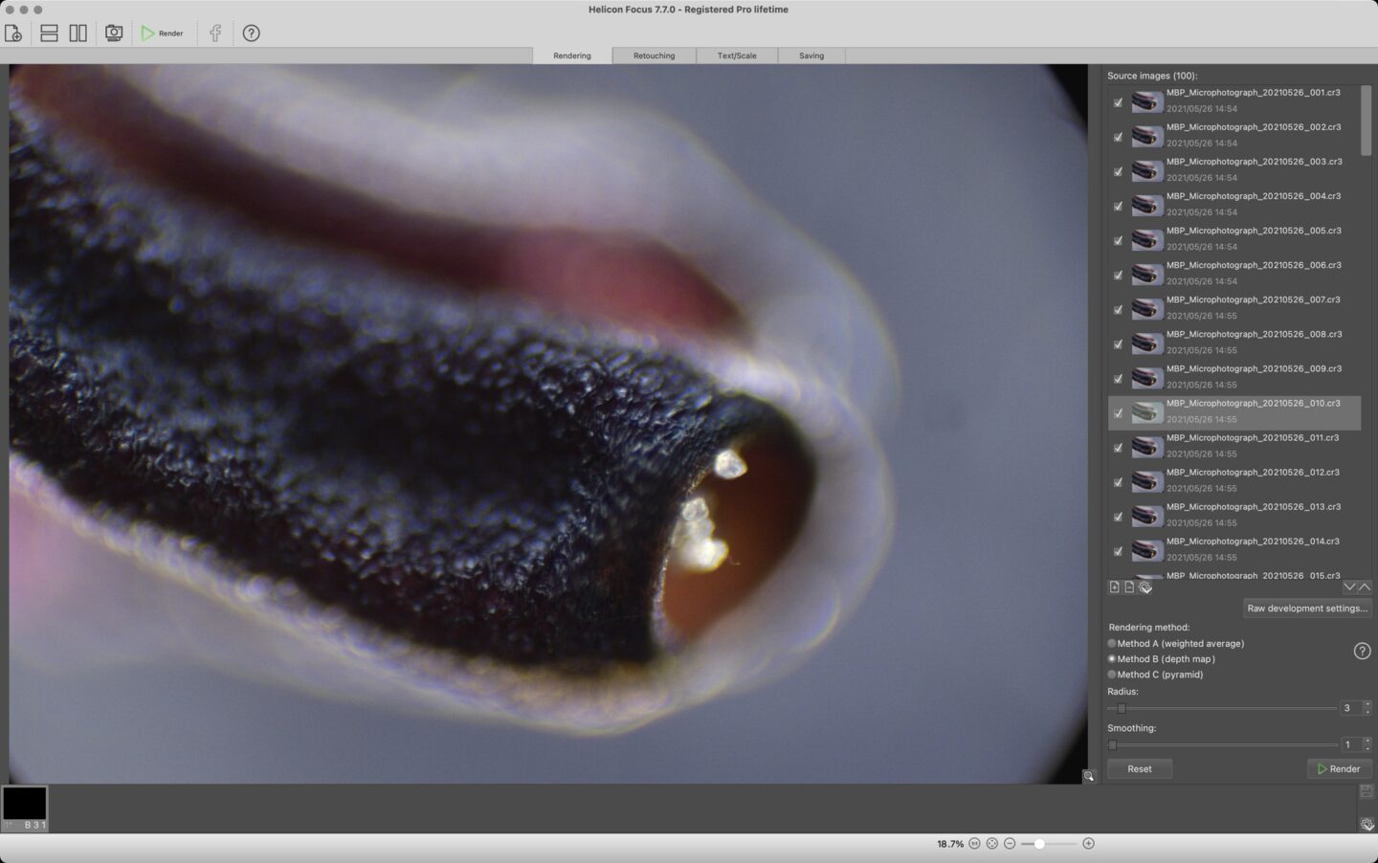Move selected image down with chevron arrow
This screenshot has width=1378, height=863.
1349,587
